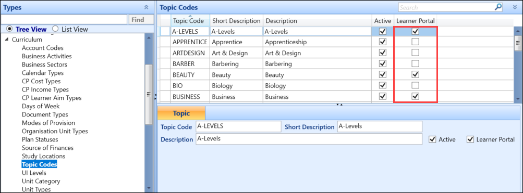
Task: Select CP Learner Aim Types
Action: click(x=52, y=98)
